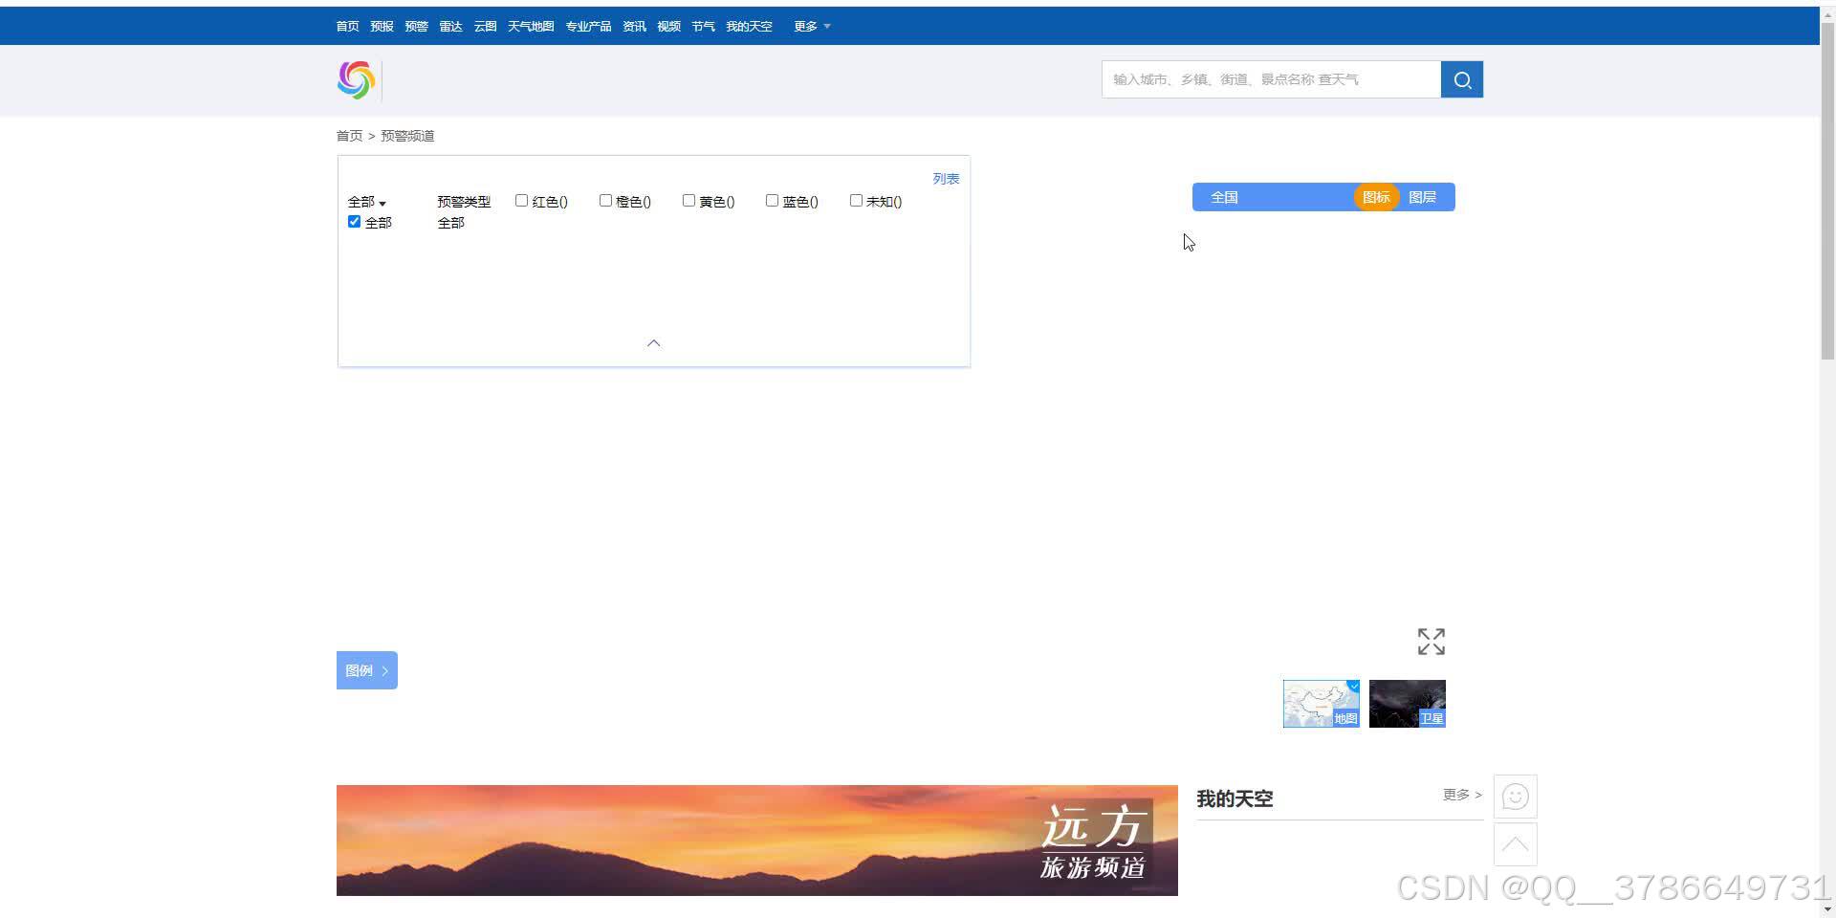Image resolution: width=1836 pixels, height=918 pixels.
Task: Click the 列表 list view link
Action: pos(946,179)
